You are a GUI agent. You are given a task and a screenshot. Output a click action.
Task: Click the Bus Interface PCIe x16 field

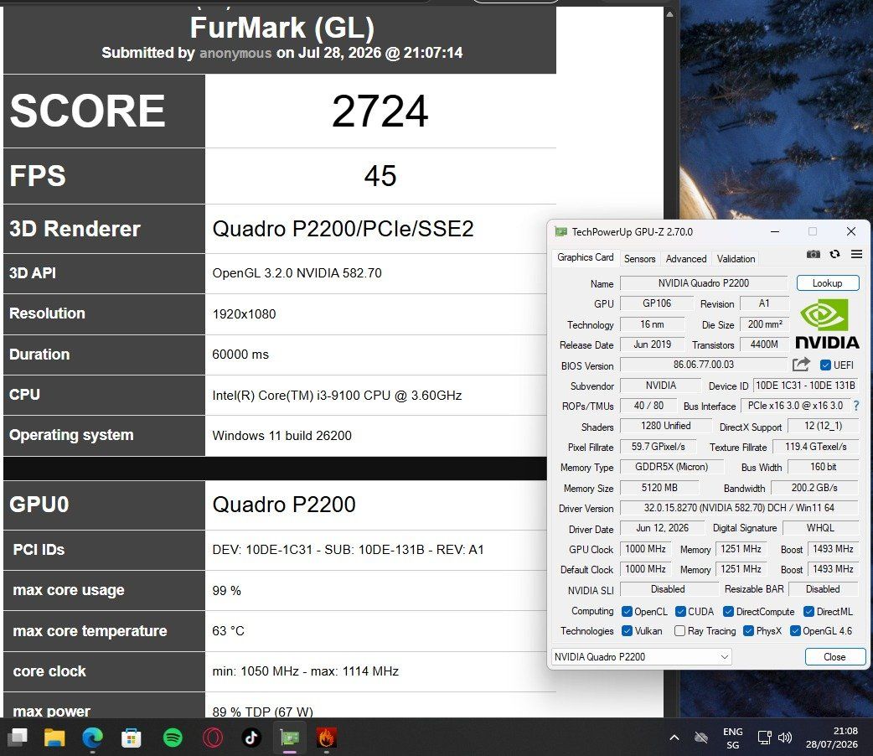[x=795, y=406]
